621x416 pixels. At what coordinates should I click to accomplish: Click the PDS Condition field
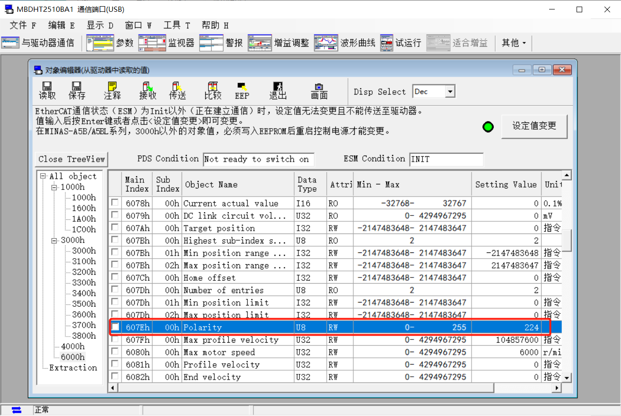click(259, 159)
